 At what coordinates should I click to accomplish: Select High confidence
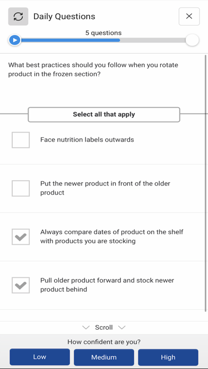pos(168,357)
